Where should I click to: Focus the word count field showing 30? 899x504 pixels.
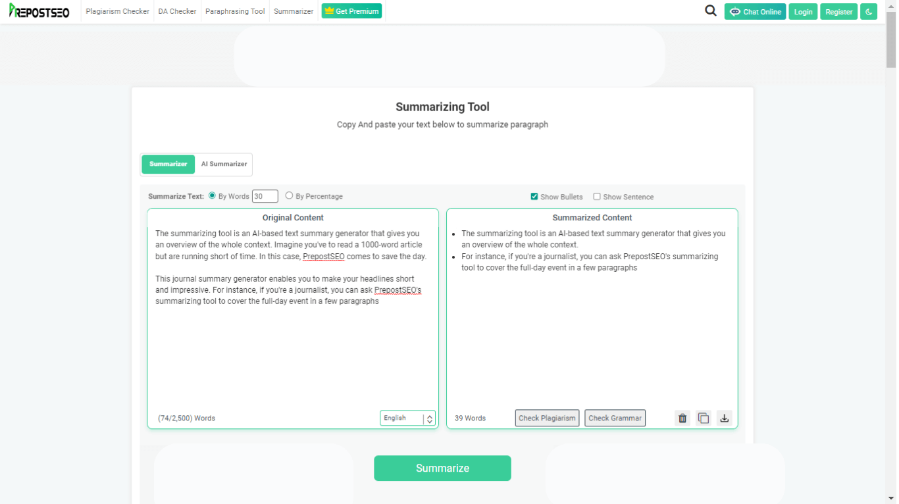point(265,196)
